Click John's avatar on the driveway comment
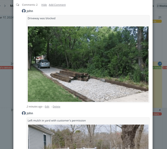Viewport: 167px width, 149px height. [24, 11]
